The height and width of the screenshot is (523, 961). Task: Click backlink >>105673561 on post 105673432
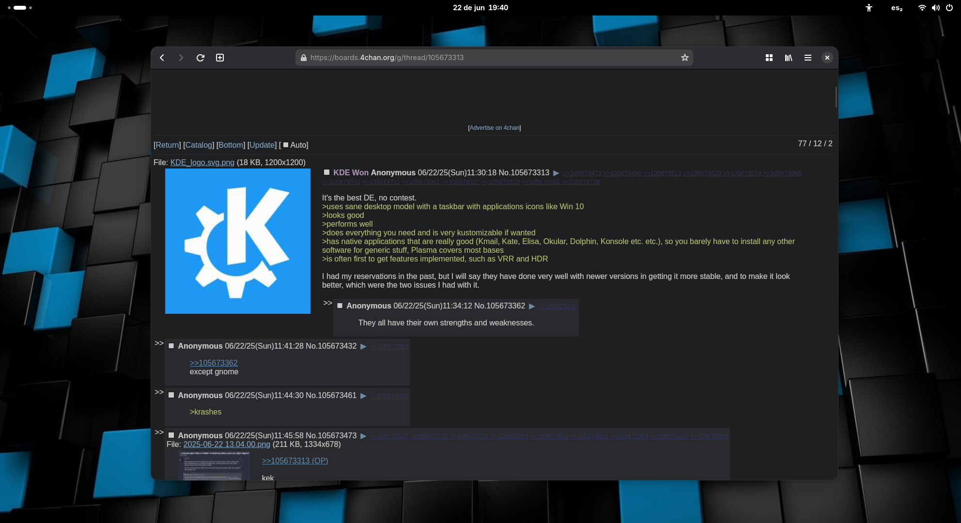(389, 347)
